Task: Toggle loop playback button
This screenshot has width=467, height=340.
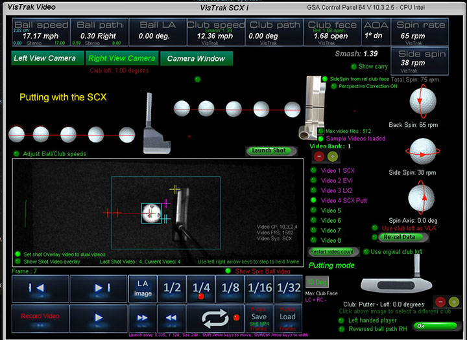Action: pos(215,318)
